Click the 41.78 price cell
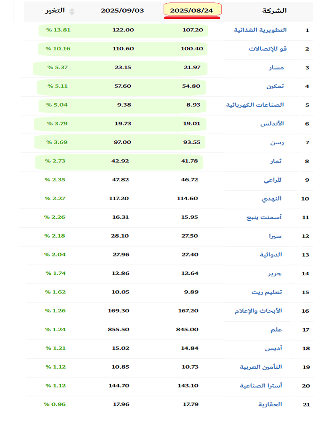This screenshot has width=333, height=425. point(190,161)
